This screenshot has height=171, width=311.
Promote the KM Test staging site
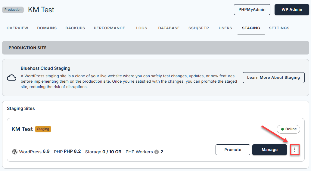233,150
